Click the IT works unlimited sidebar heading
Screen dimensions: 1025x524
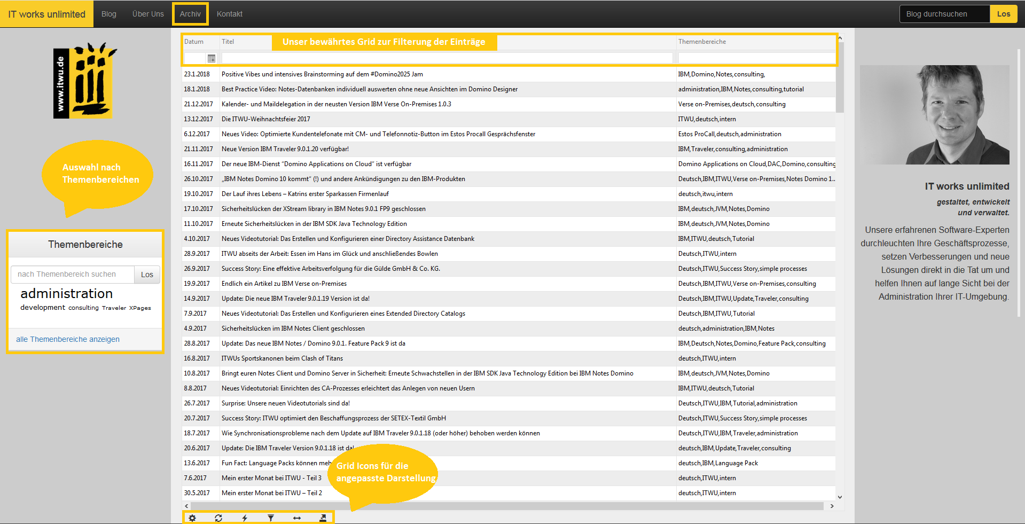coord(967,186)
